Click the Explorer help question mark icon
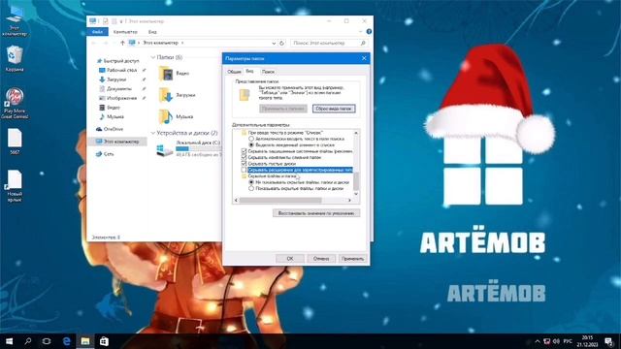 click(x=369, y=32)
